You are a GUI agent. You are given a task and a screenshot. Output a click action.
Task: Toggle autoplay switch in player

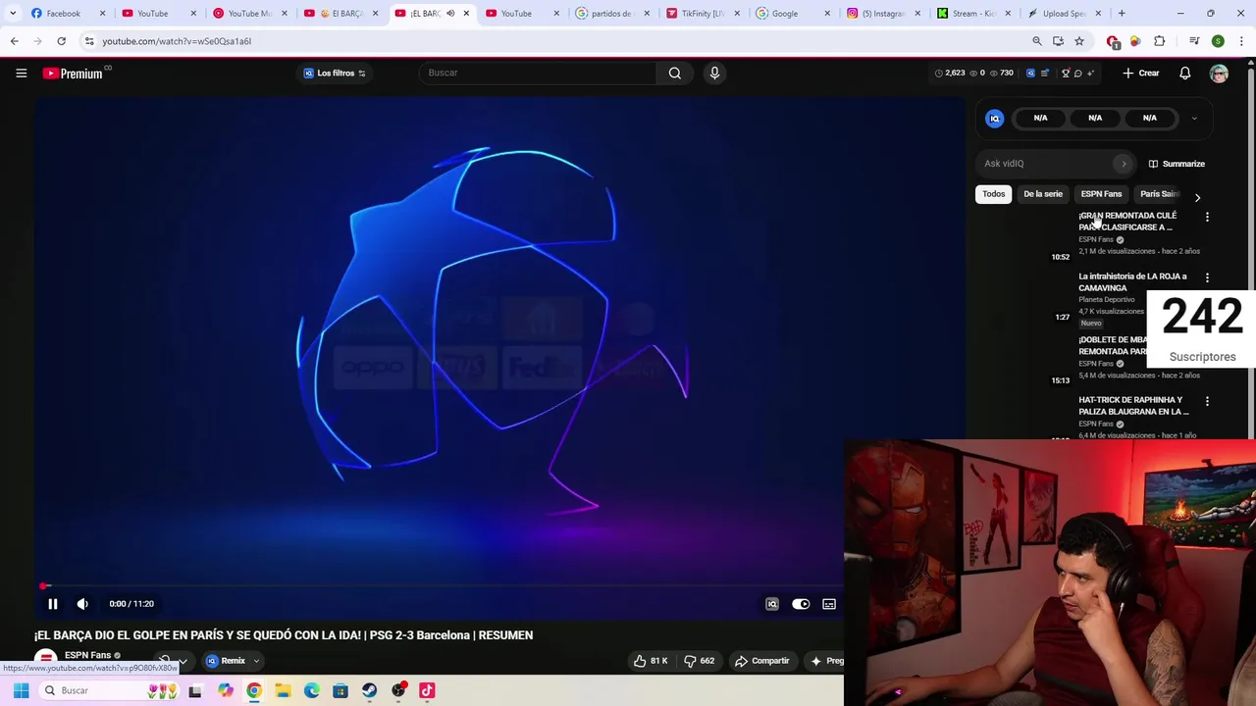(801, 604)
